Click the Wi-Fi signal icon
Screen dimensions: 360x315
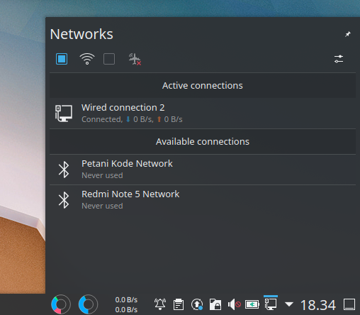coord(87,59)
